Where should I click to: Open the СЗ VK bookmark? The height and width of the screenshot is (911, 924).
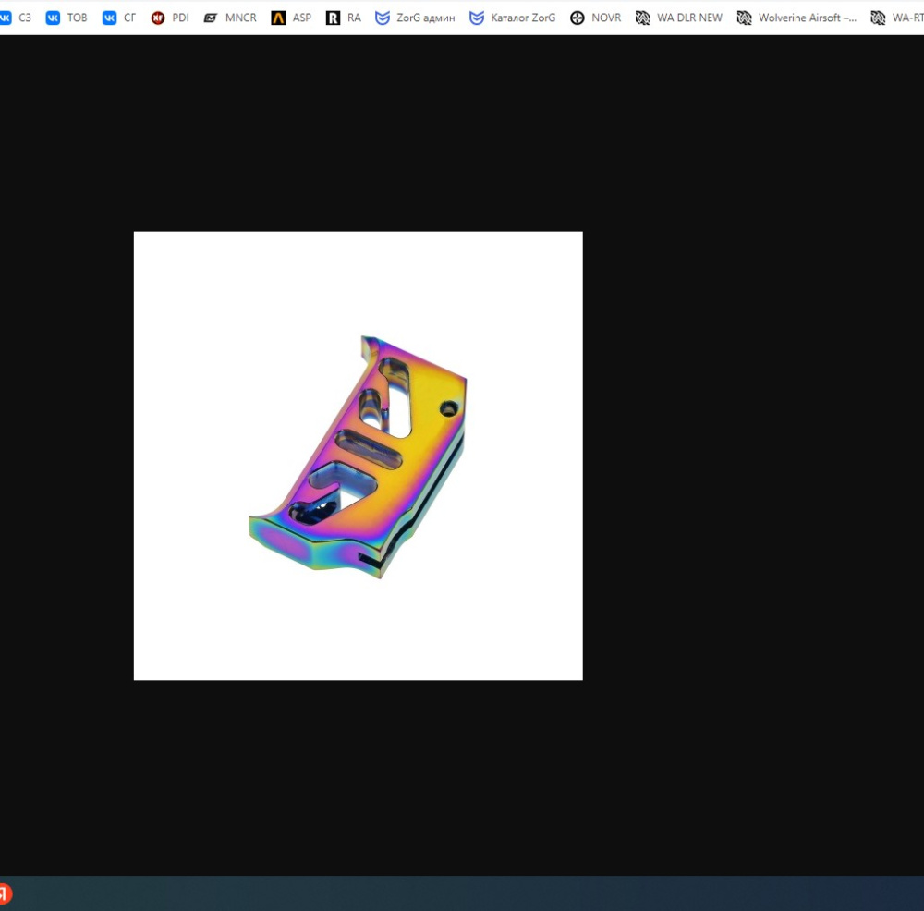[15, 18]
